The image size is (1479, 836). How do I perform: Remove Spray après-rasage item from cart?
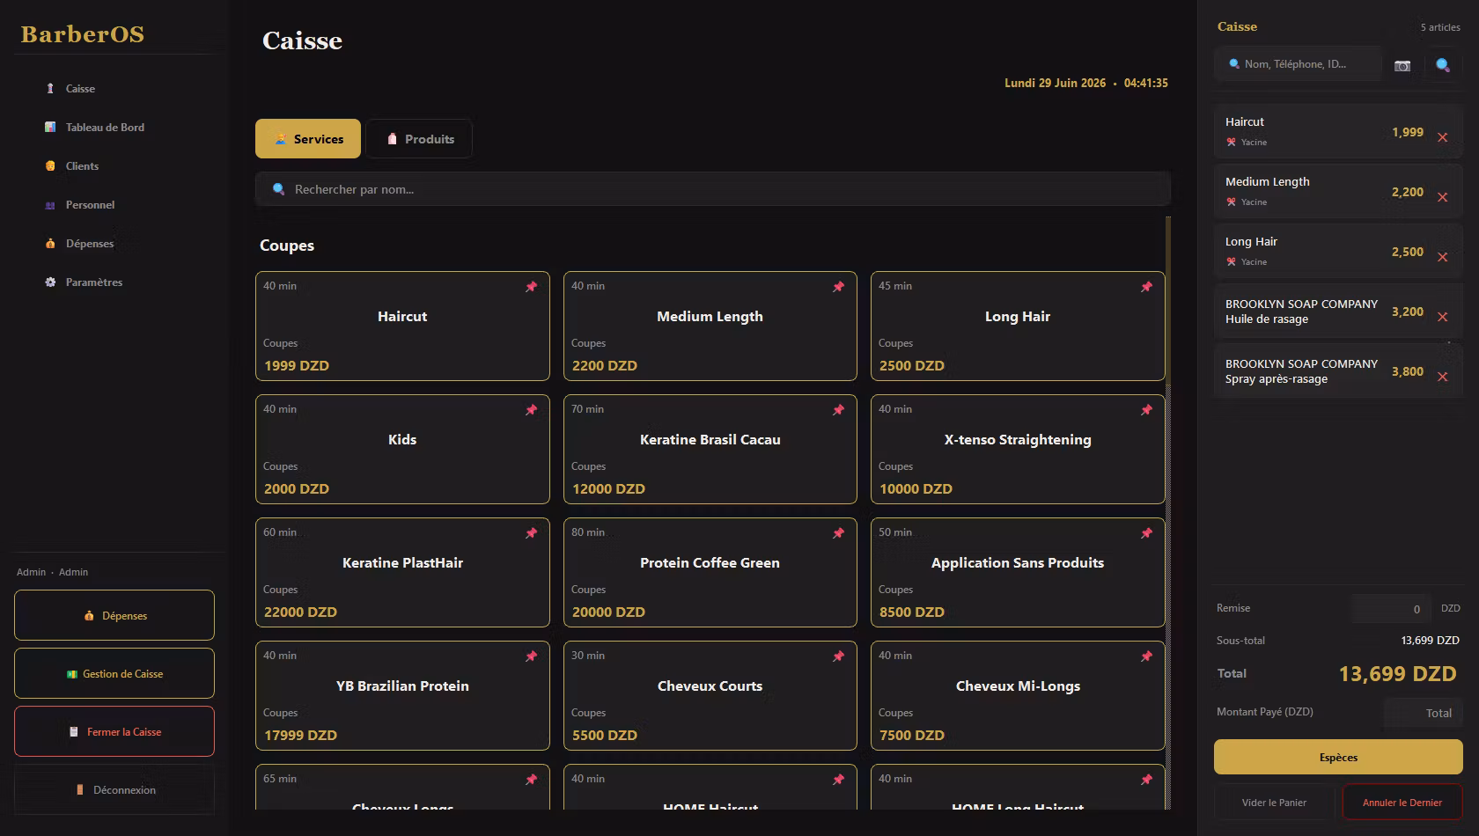pos(1442,377)
